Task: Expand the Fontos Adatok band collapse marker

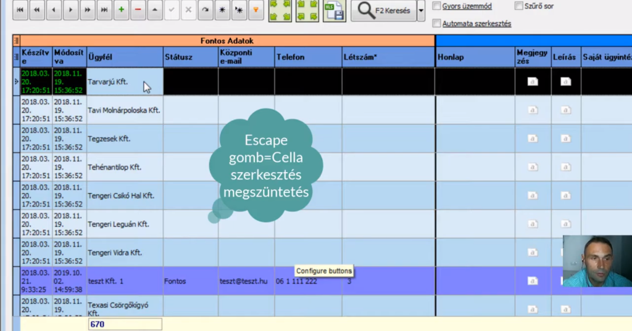Action: tap(16, 41)
